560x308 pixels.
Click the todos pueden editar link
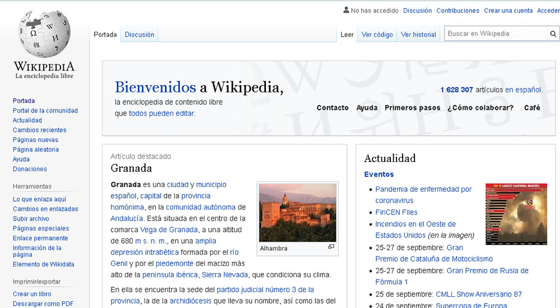pyautogui.click(x=162, y=113)
